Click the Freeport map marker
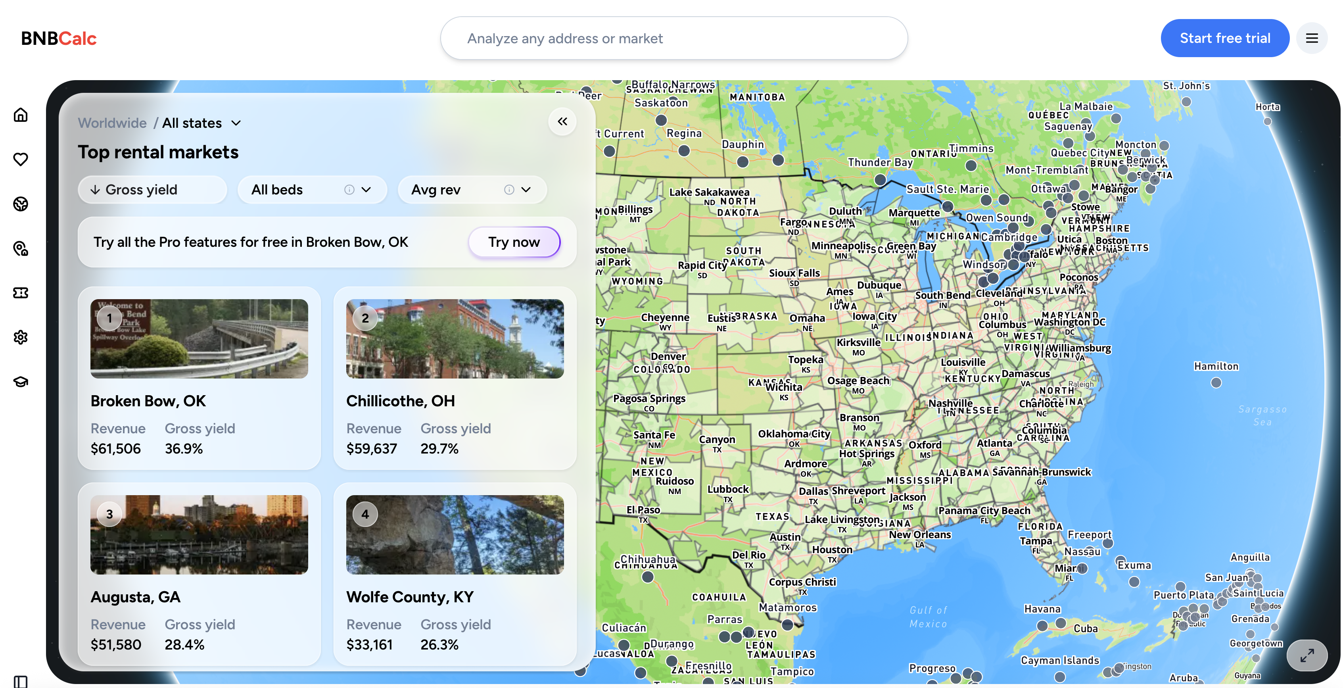The image size is (1343, 688). click(1108, 544)
